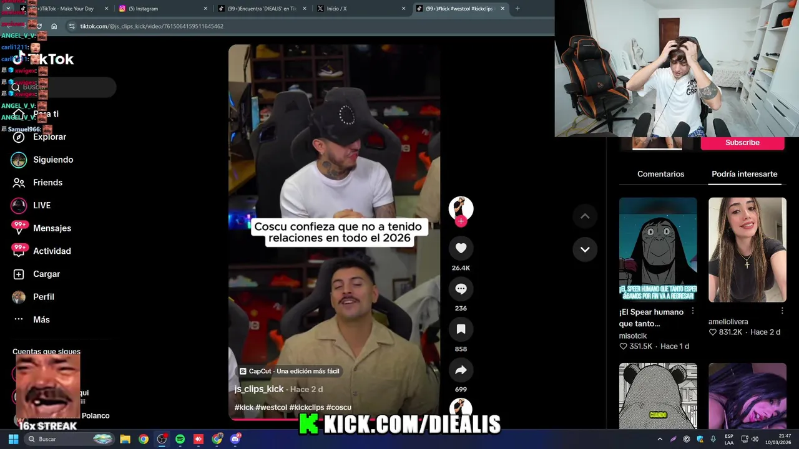Click the #westcol hashtag
Screen dimensions: 799x449
pyautogui.click(x=271, y=407)
